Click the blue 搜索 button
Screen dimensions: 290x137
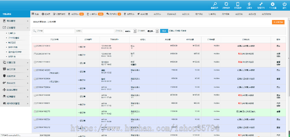point(164,31)
